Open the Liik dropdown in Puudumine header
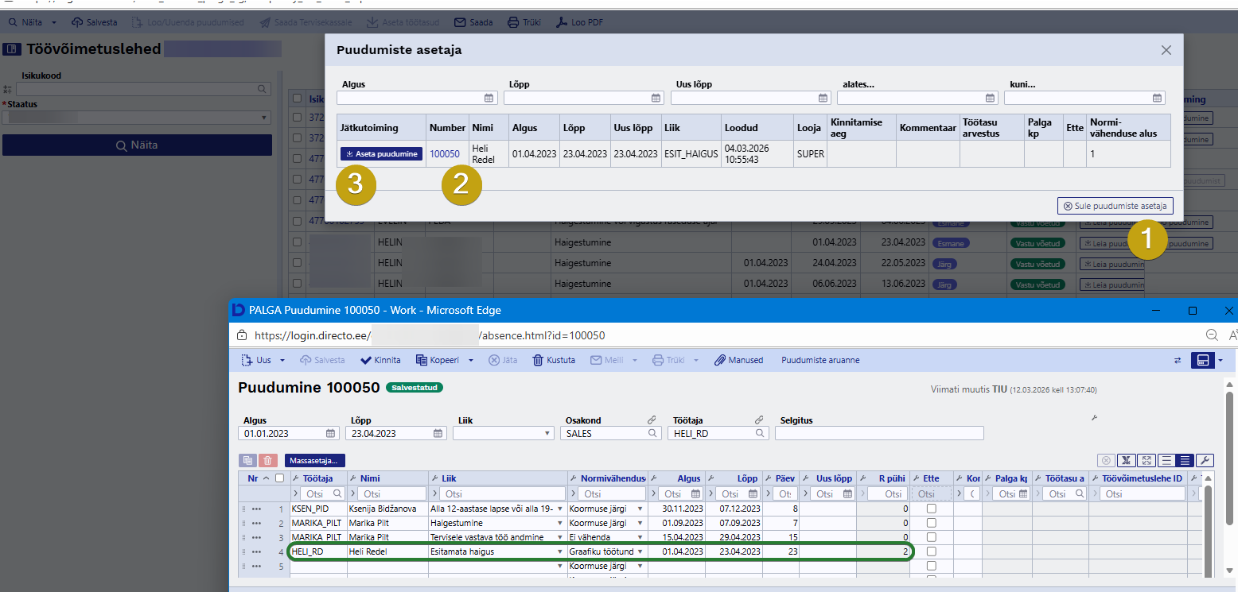 click(547, 433)
